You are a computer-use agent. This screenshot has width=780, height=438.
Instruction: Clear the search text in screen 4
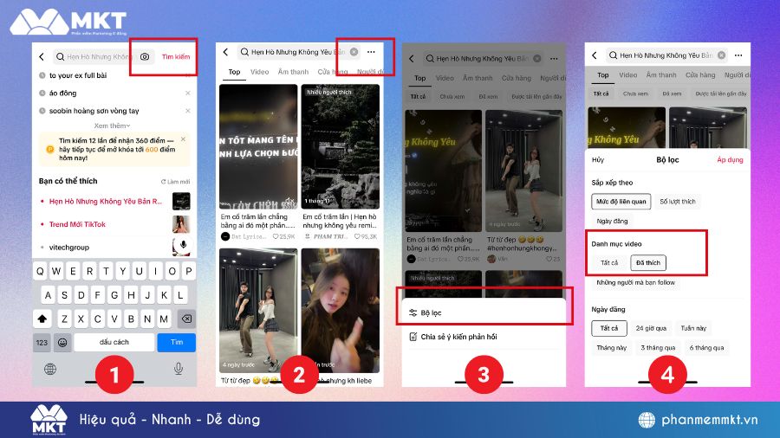click(x=721, y=55)
